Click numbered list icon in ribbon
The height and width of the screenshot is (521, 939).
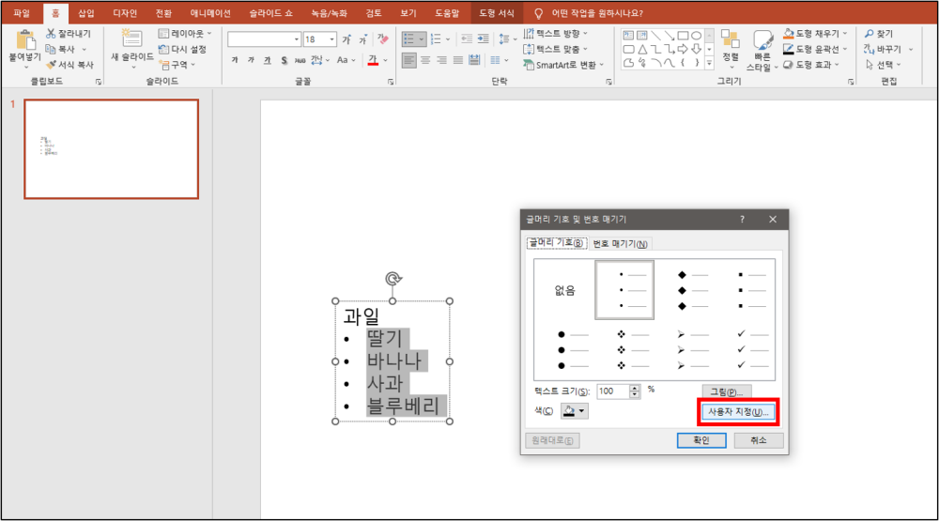click(436, 38)
